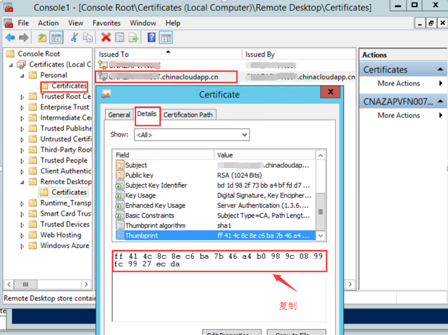Viewport: 448px width, 335px height.
Task: Expand the Web Hosting tree node
Action: (23, 235)
